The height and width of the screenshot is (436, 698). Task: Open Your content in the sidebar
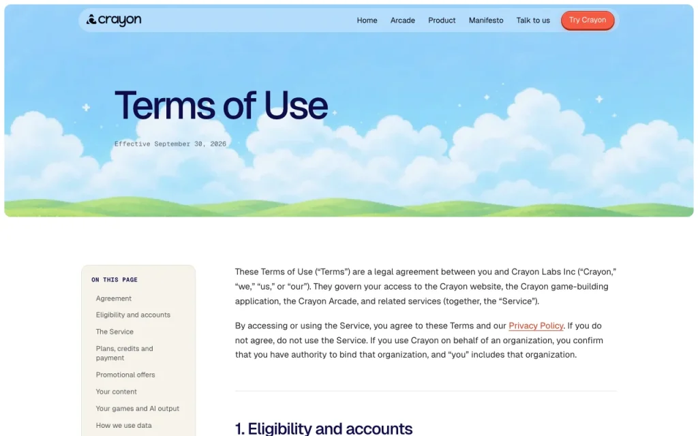coord(116,392)
